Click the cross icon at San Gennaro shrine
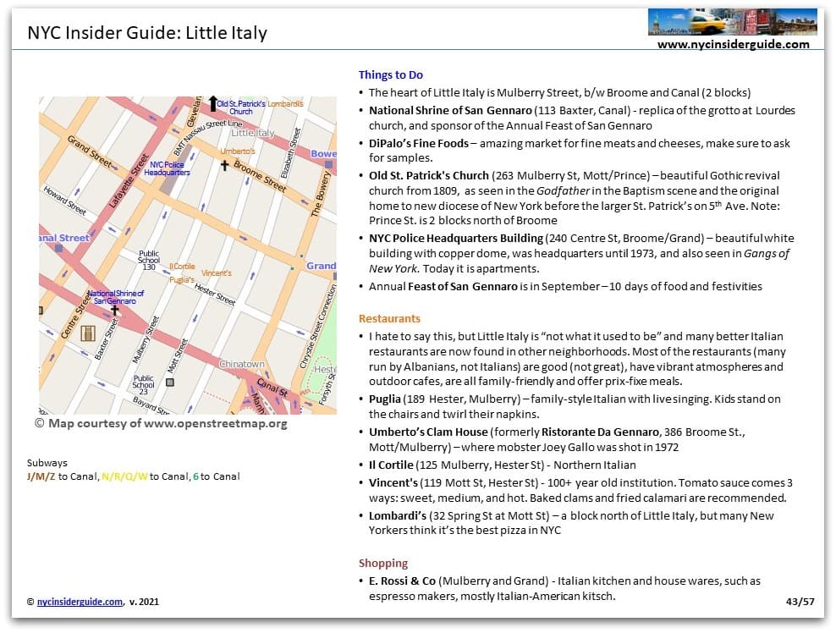 click(114, 310)
